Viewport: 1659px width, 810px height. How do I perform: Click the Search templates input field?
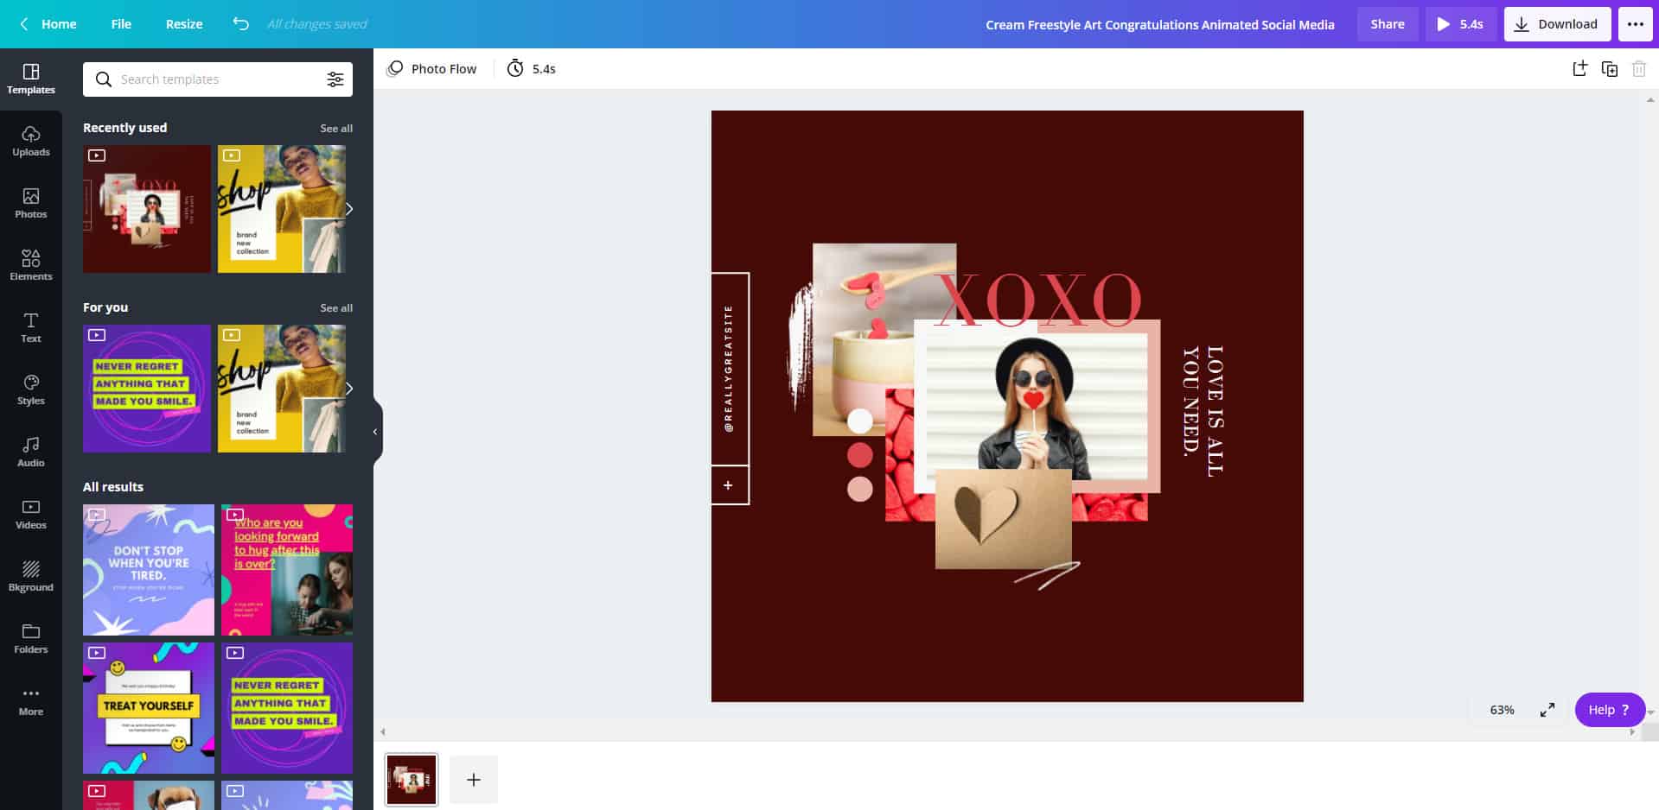click(x=212, y=79)
